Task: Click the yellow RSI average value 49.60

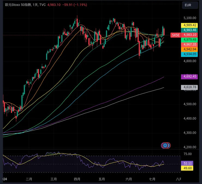Action: [x=187, y=168]
